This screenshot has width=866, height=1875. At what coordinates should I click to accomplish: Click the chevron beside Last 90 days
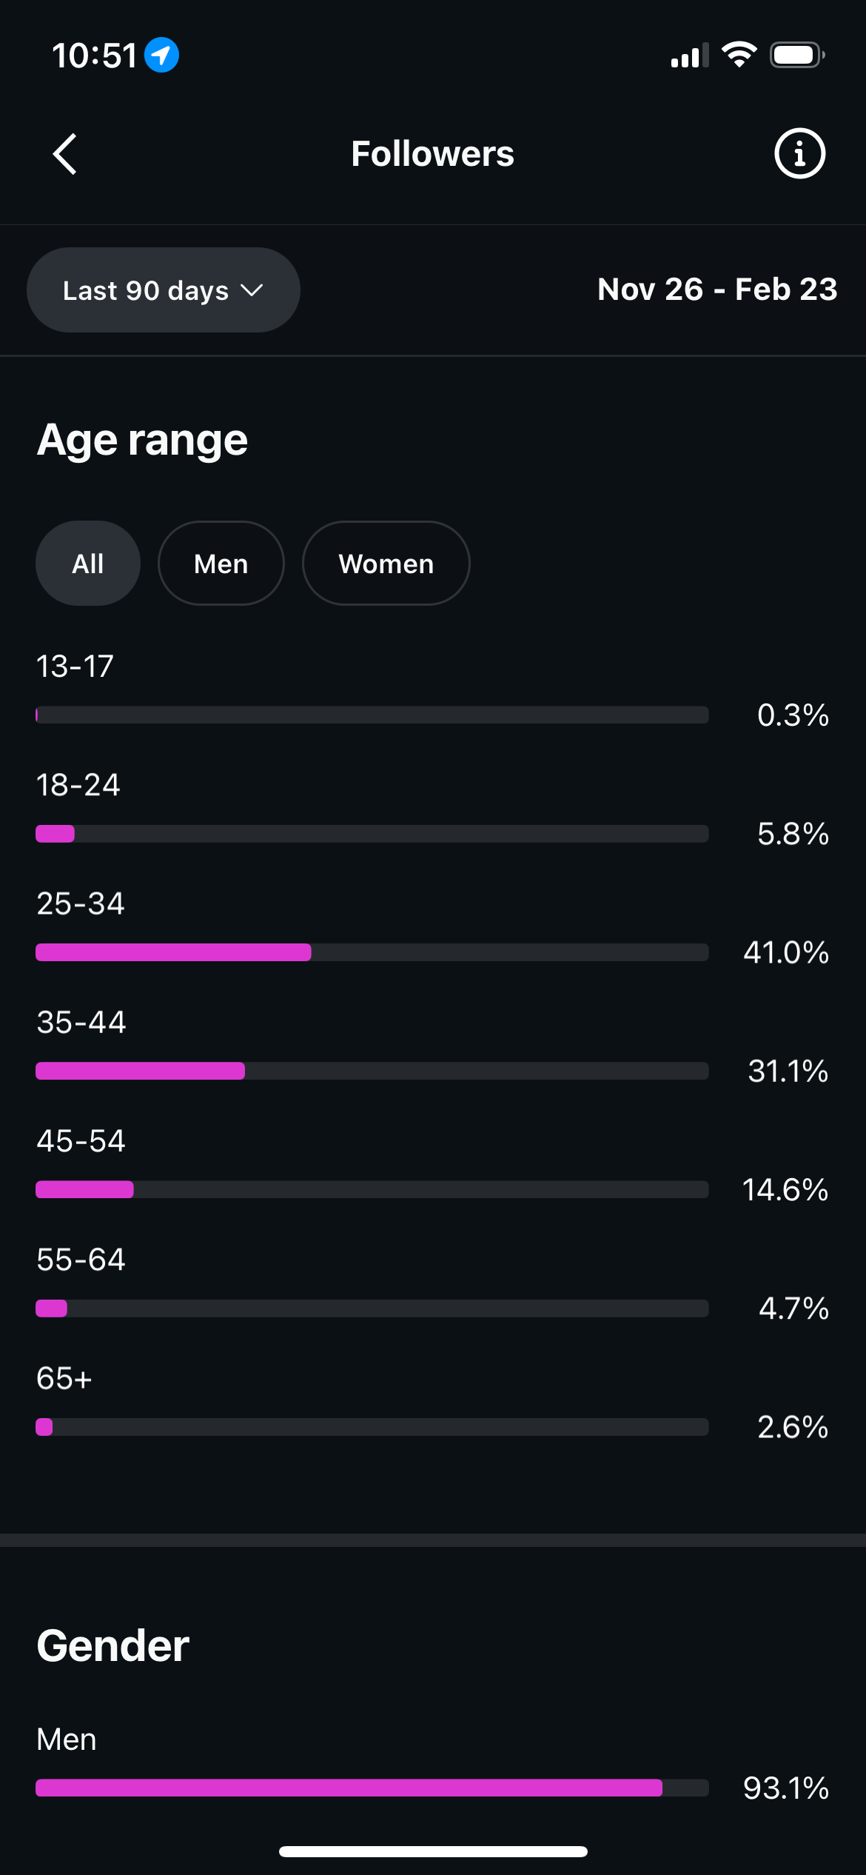tap(252, 290)
